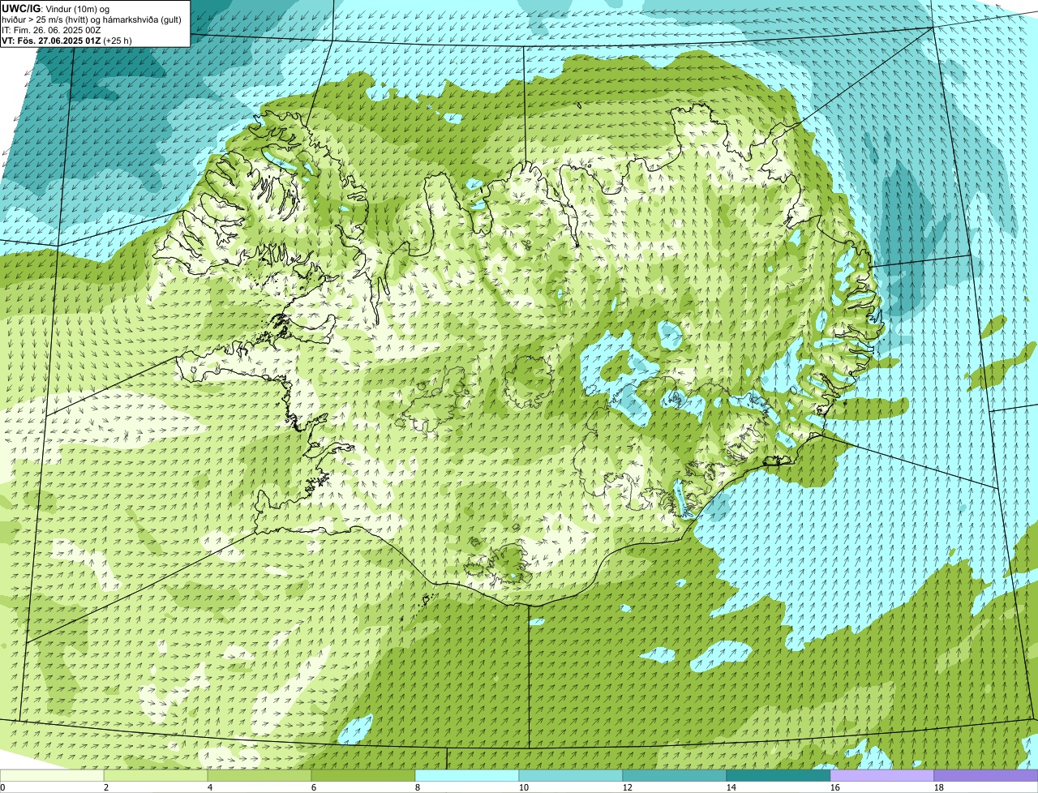This screenshot has height=793, width=1038.
Task: Select the cyan 10–12 legend swatch
Action: coord(571,775)
